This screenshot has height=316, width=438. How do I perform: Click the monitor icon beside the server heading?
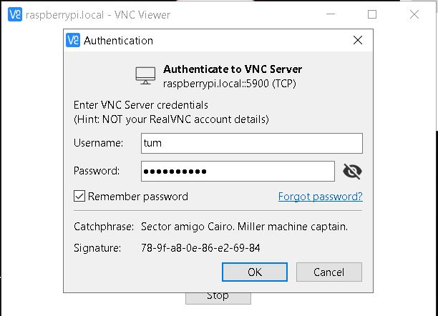(x=145, y=75)
